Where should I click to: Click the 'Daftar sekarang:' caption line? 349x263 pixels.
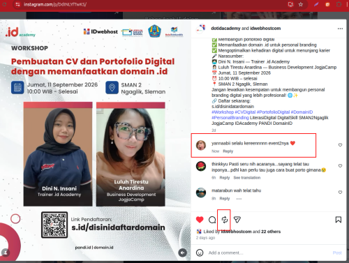point(235,101)
